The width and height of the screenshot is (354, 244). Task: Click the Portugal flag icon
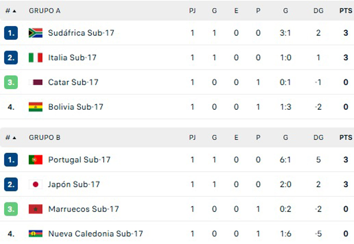coord(35,160)
